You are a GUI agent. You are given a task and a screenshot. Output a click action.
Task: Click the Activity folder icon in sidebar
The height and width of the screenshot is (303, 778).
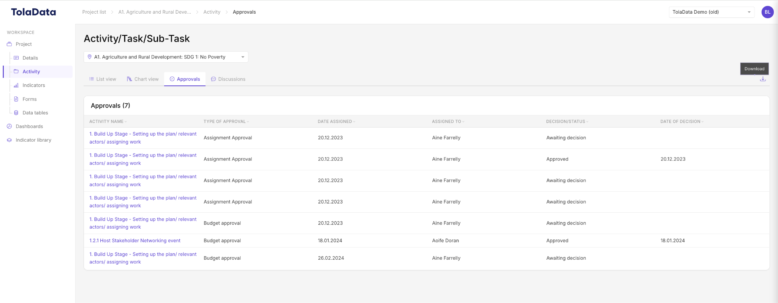pyautogui.click(x=16, y=71)
